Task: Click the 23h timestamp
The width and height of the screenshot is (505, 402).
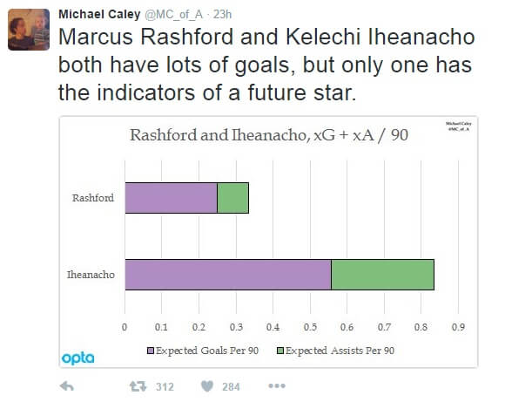Action: coord(222,15)
